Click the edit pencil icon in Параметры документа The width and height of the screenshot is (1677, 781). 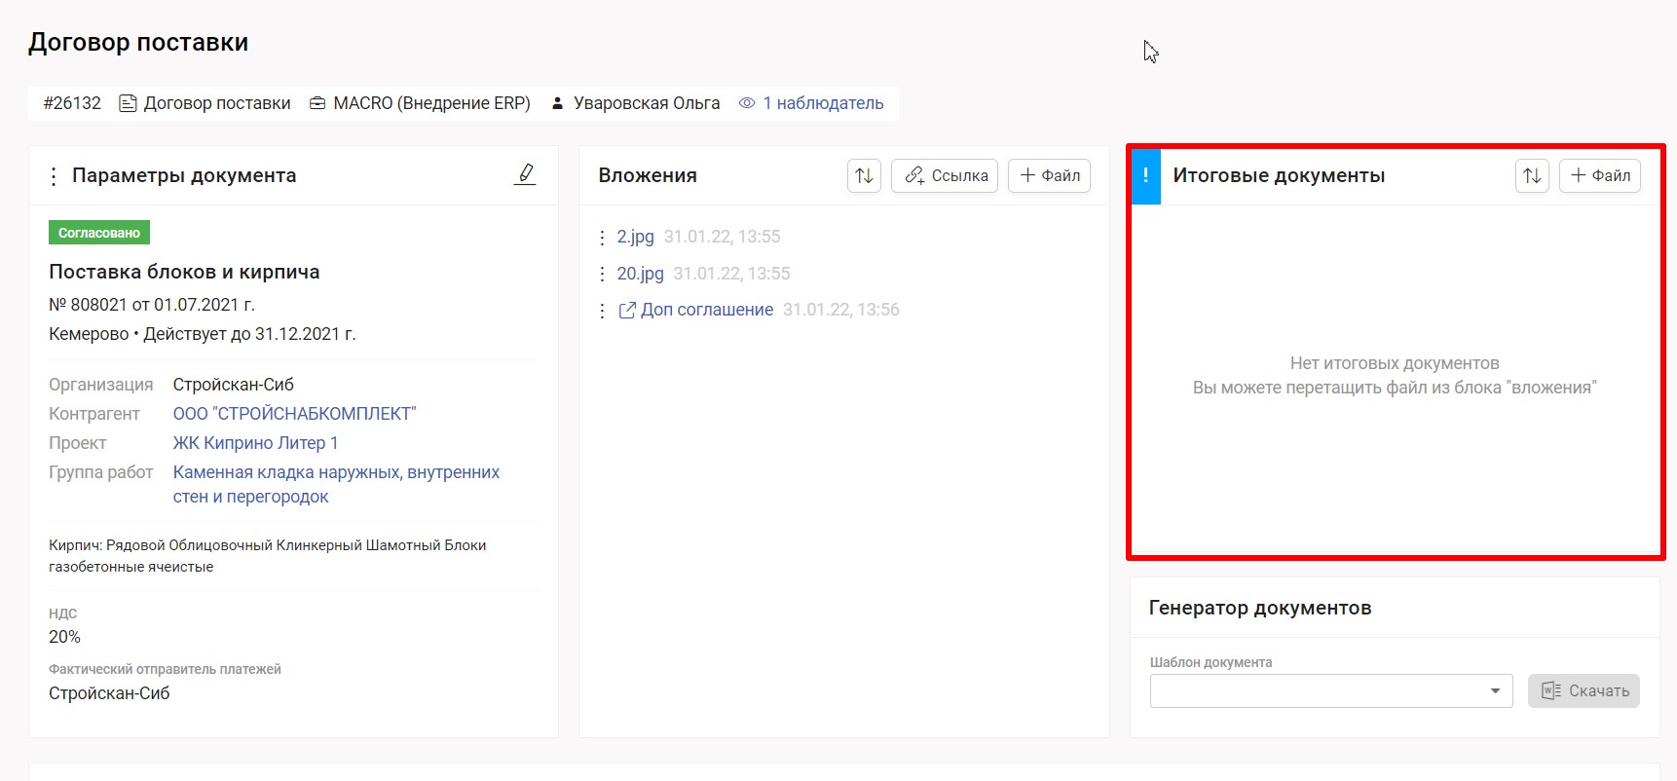coord(525,174)
